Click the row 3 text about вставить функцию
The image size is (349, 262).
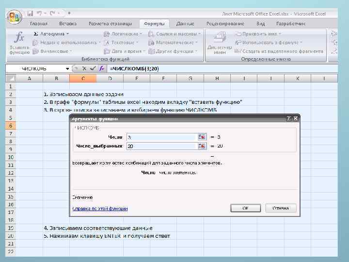pyautogui.click(x=143, y=102)
